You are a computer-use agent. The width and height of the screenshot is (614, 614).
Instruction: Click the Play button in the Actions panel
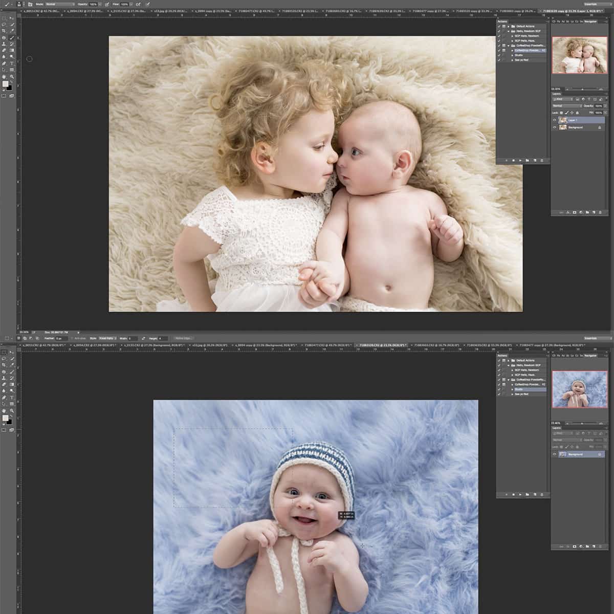[x=521, y=160]
